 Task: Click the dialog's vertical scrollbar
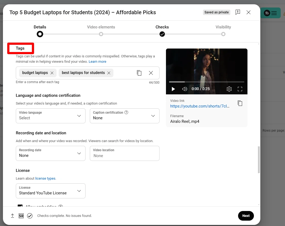[259, 160]
